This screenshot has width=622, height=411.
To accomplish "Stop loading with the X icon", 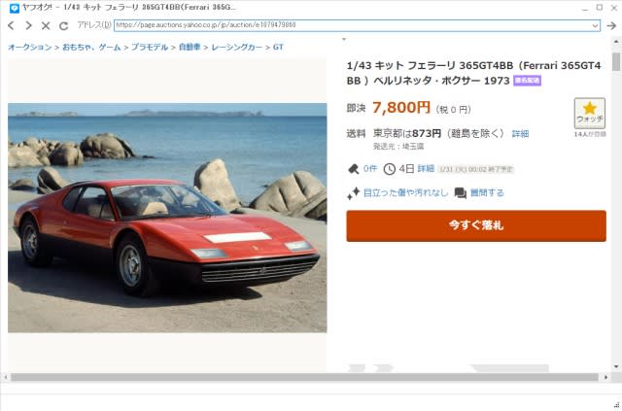I will pos(46,26).
